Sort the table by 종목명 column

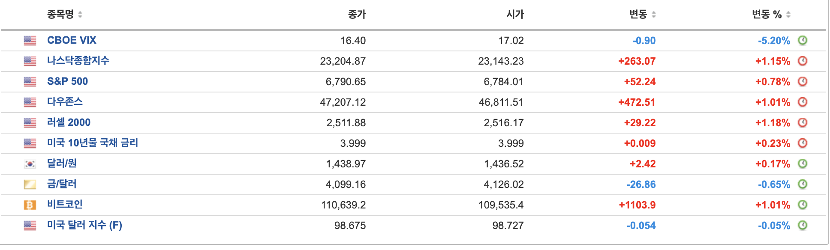point(62,14)
